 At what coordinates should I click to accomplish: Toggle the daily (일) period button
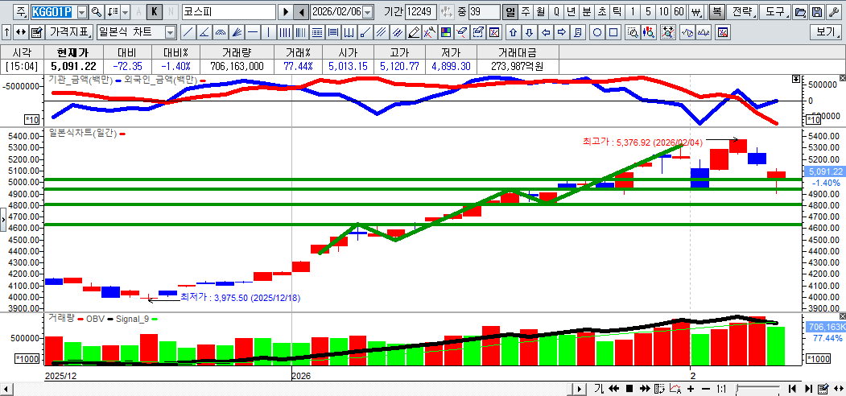(x=510, y=12)
